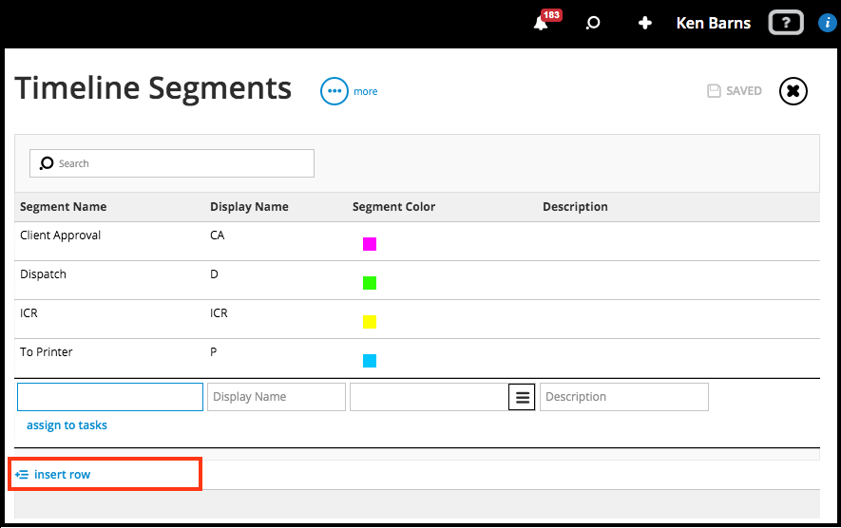The width and height of the screenshot is (841, 528).
Task: Open the notifications bell with 183 badge
Action: coord(542,24)
